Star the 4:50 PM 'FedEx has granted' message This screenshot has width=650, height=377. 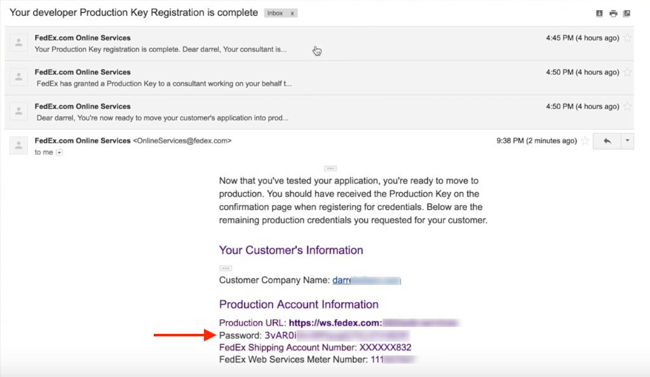(x=628, y=72)
